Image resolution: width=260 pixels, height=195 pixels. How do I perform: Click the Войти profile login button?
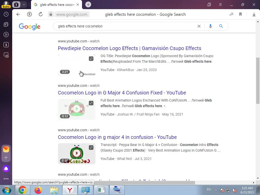6,5
